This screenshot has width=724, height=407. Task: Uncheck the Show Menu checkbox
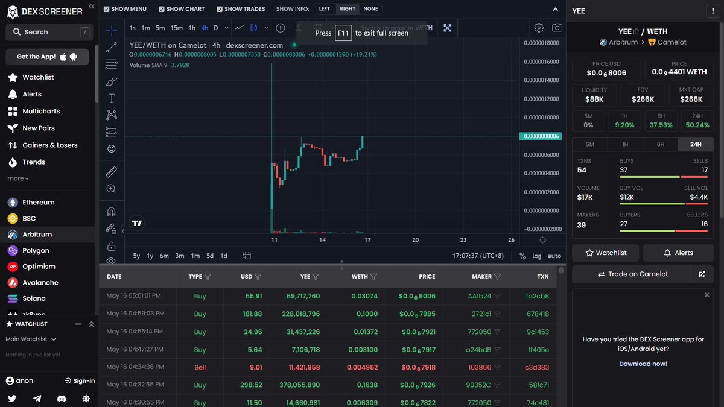(x=107, y=9)
